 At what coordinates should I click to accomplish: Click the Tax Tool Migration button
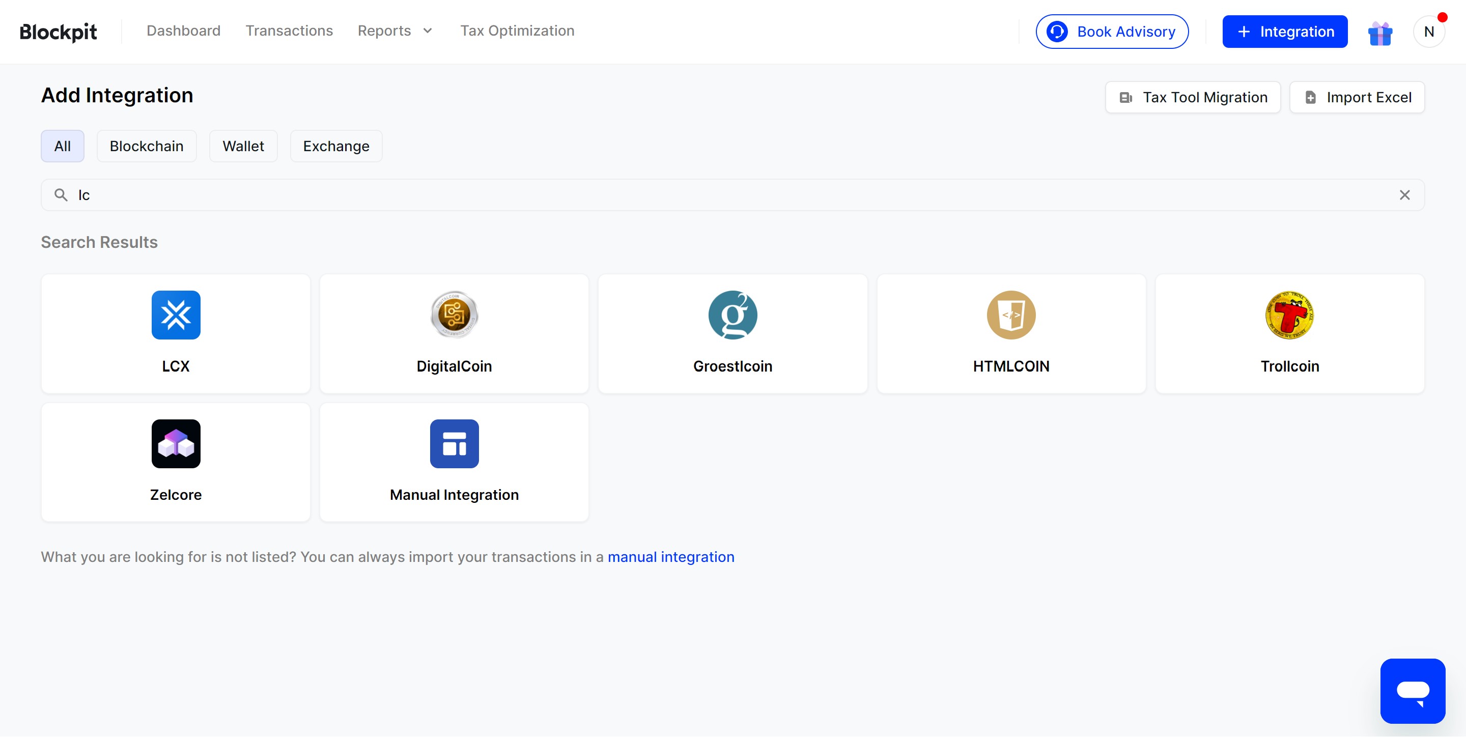tap(1192, 97)
